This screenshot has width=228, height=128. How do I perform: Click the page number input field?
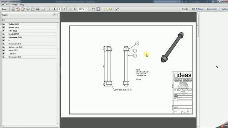pyautogui.click(x=59, y=9)
